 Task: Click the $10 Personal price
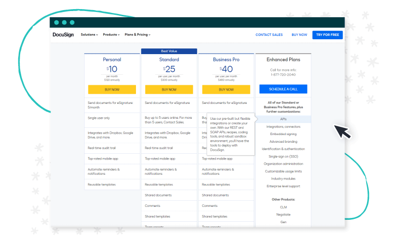pos(112,69)
